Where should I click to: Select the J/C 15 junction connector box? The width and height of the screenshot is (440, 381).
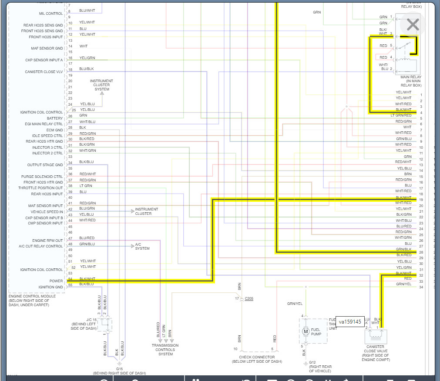[106, 324]
